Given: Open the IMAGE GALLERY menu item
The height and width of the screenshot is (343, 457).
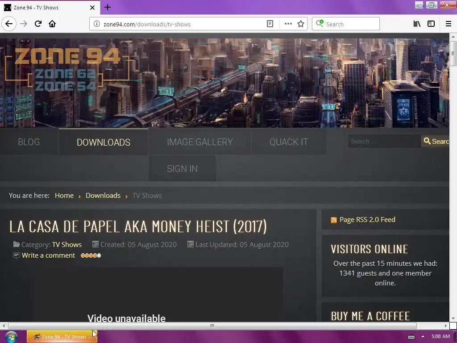Looking at the screenshot, I should tap(200, 142).
